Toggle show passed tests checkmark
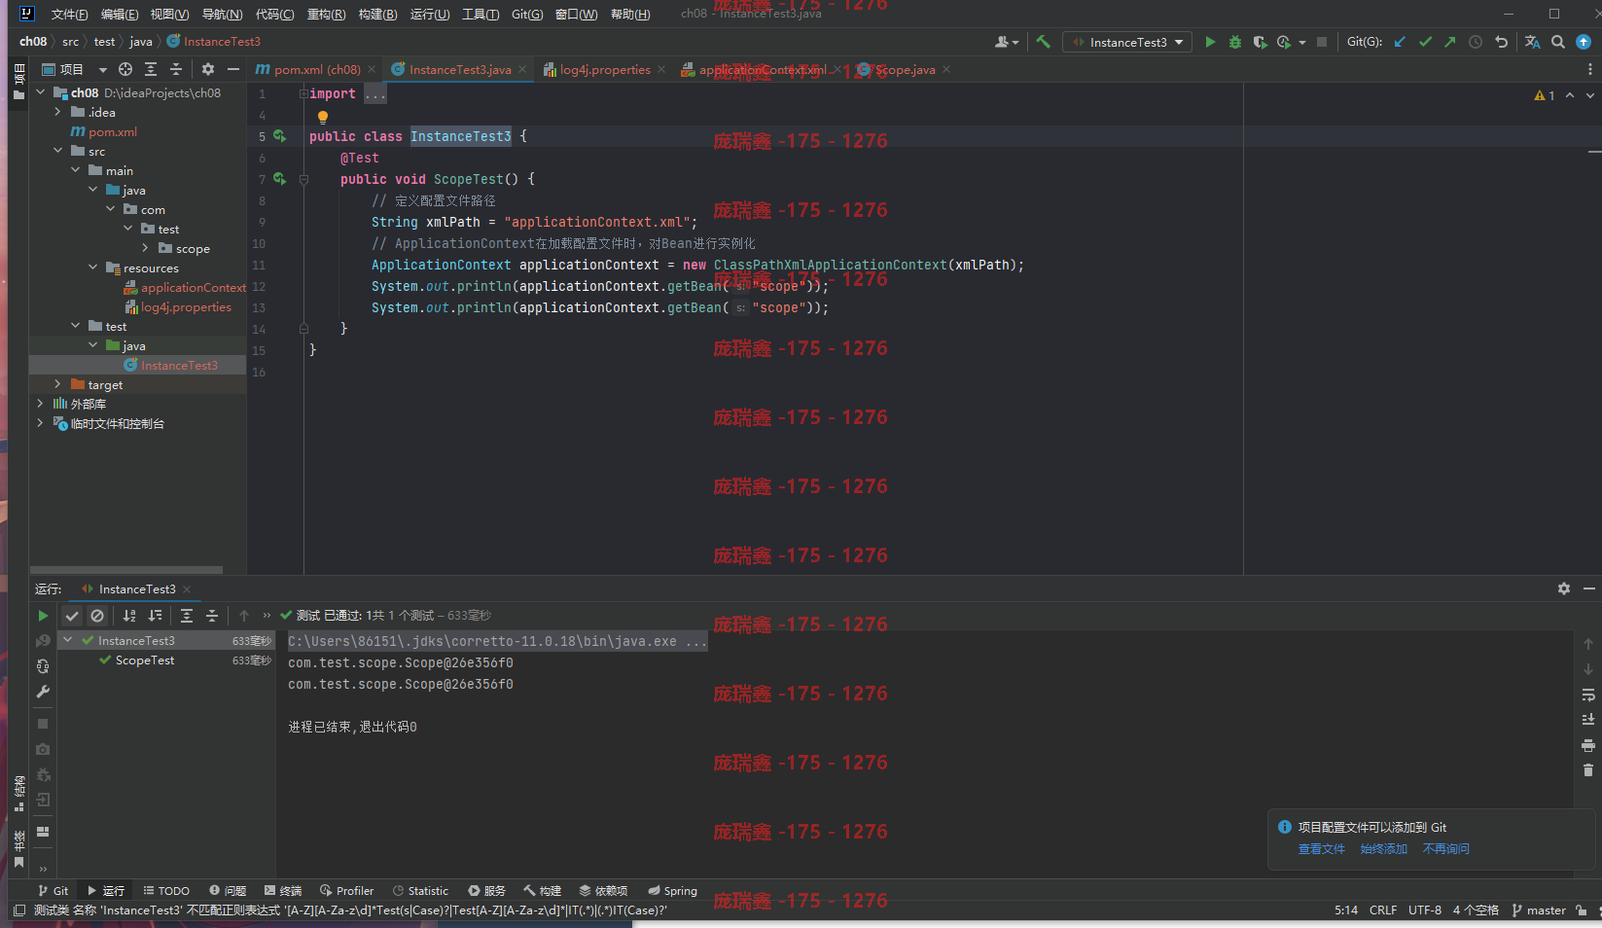This screenshot has width=1602, height=928. [x=72, y=616]
